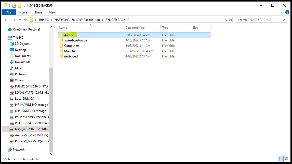Click the search magnifier icon

(283, 20)
